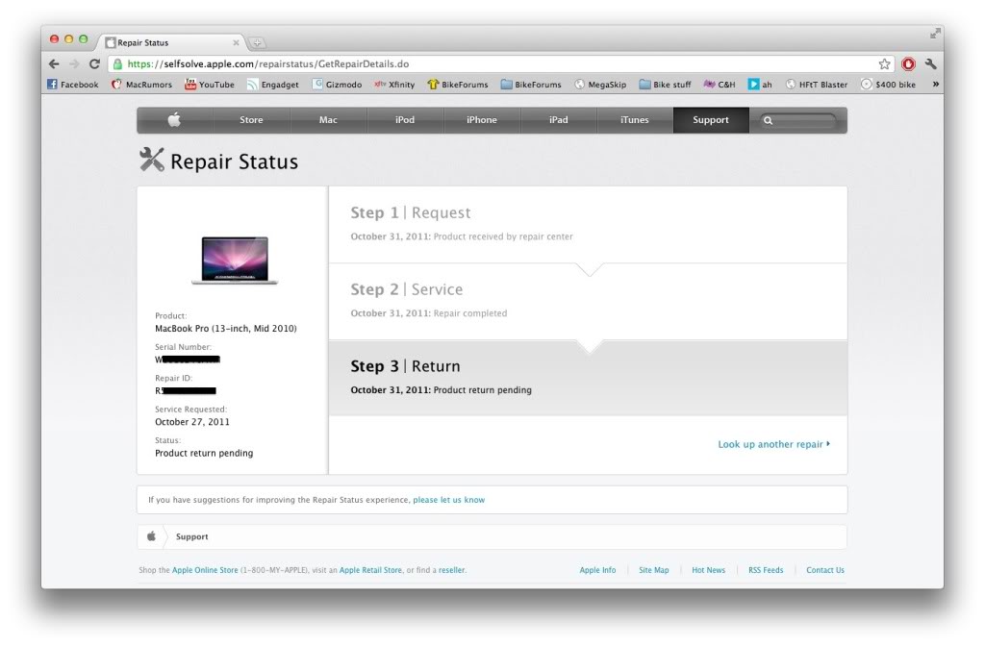Image resolution: width=985 pixels, height=646 pixels.
Task: Click the October 27, 2011 service date
Action: [x=192, y=422]
